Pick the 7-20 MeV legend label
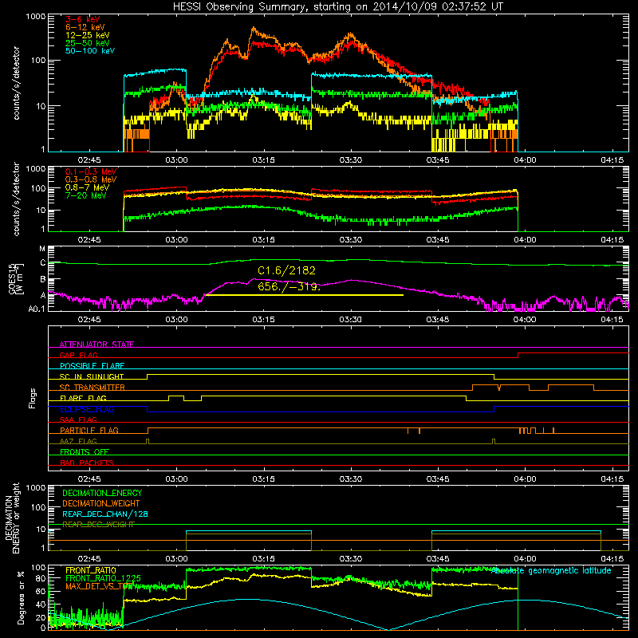Image resolution: width=638 pixels, height=638 pixels. [x=86, y=195]
